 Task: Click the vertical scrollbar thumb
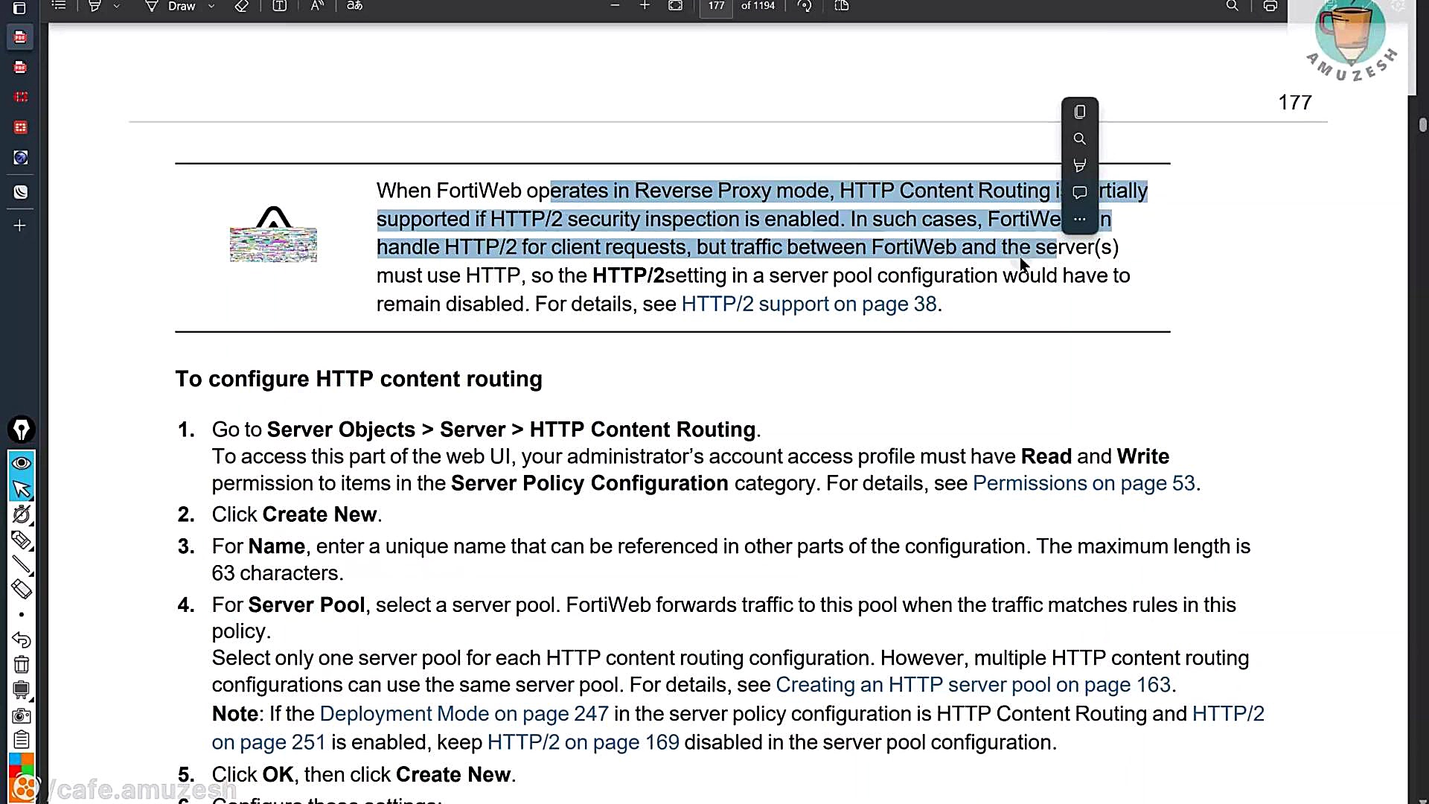(1422, 125)
